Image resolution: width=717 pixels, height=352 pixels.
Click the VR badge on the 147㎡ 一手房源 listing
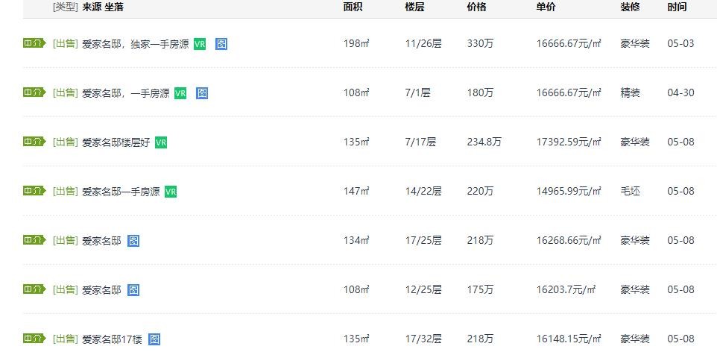(x=171, y=192)
